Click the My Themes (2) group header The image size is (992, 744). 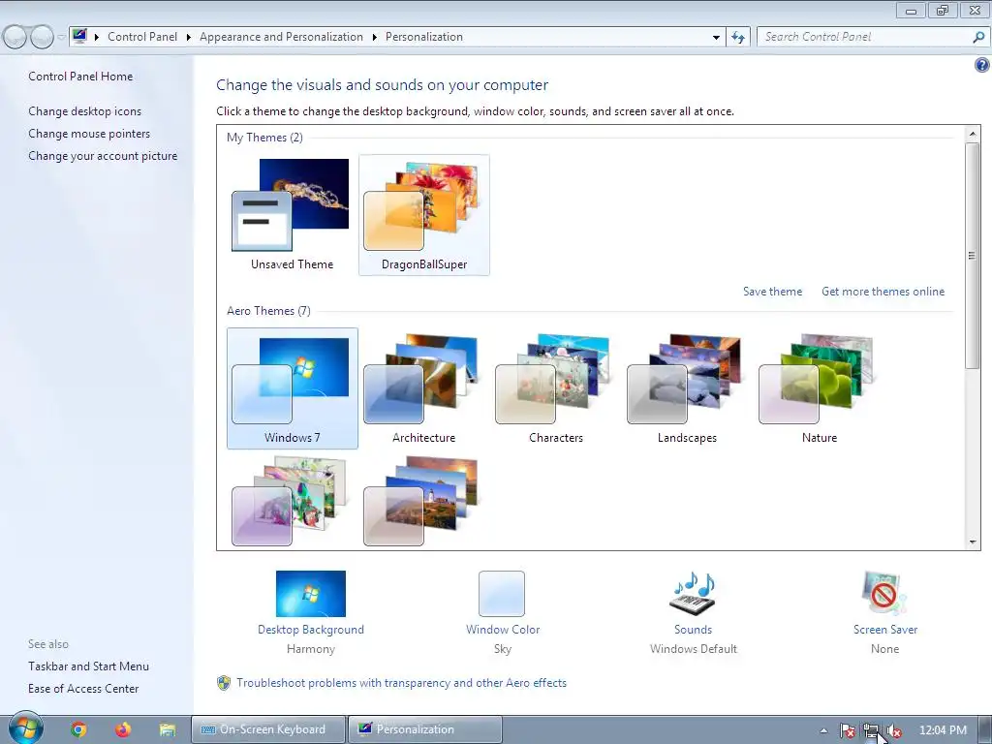(264, 138)
